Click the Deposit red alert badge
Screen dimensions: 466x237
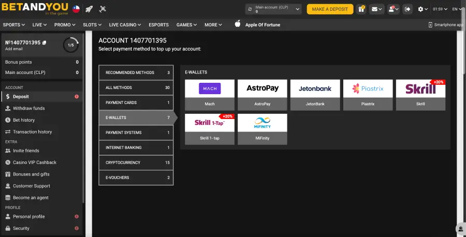[x=77, y=97]
